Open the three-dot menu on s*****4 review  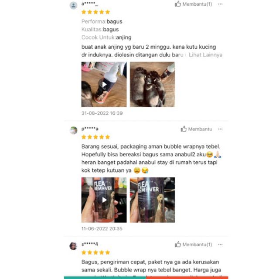coord(220,245)
